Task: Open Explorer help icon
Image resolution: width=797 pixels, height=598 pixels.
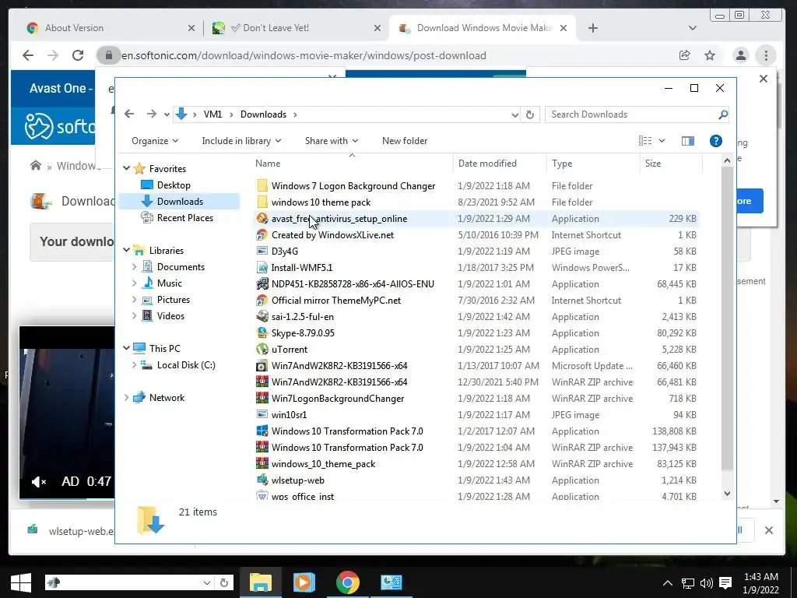Action: click(716, 141)
